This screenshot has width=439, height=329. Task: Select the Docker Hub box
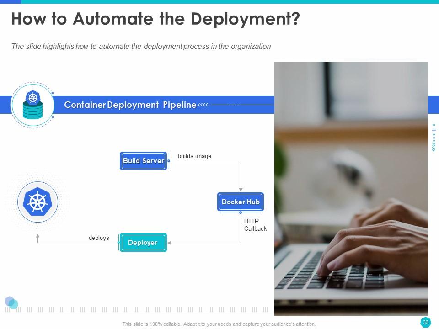pos(241,202)
